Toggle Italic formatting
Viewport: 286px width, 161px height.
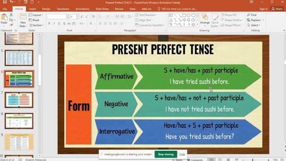(54, 23)
